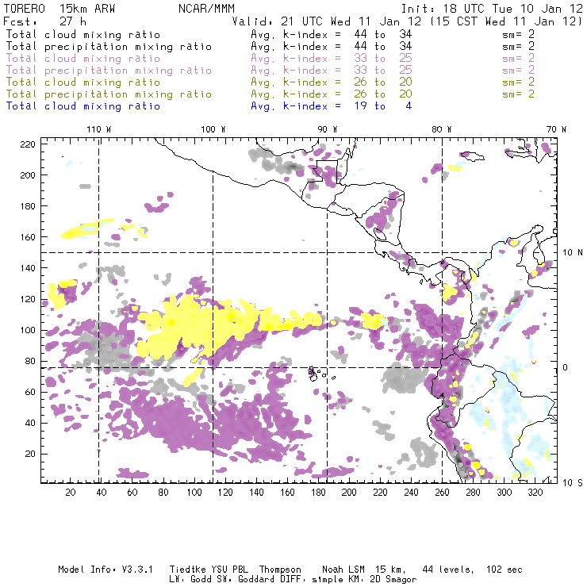Click the "0" equator latitude label

[565, 367]
